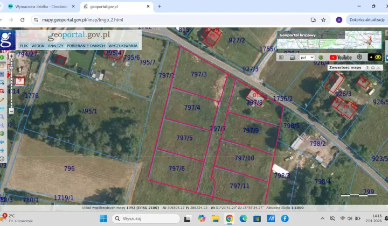Open Windows Start menu
Screen dimensions: 388x226
pyautogui.click(x=103, y=218)
